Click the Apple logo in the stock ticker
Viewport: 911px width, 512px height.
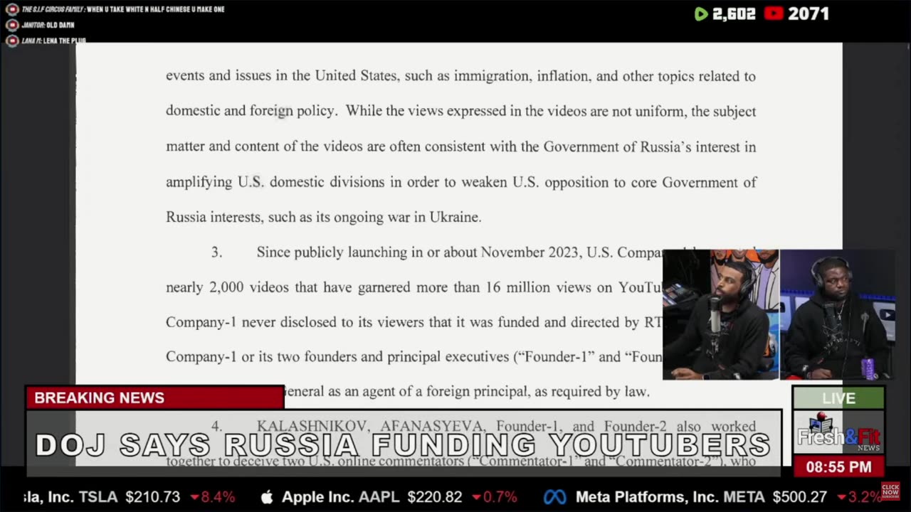pyautogui.click(x=267, y=497)
